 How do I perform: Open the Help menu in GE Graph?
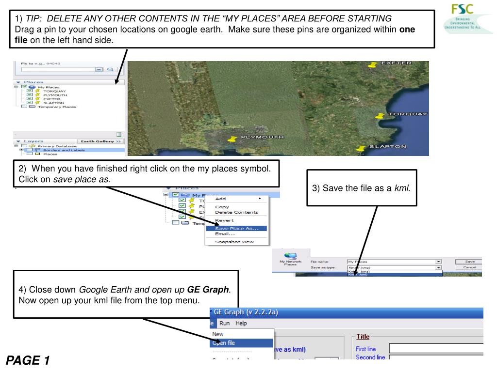click(241, 323)
